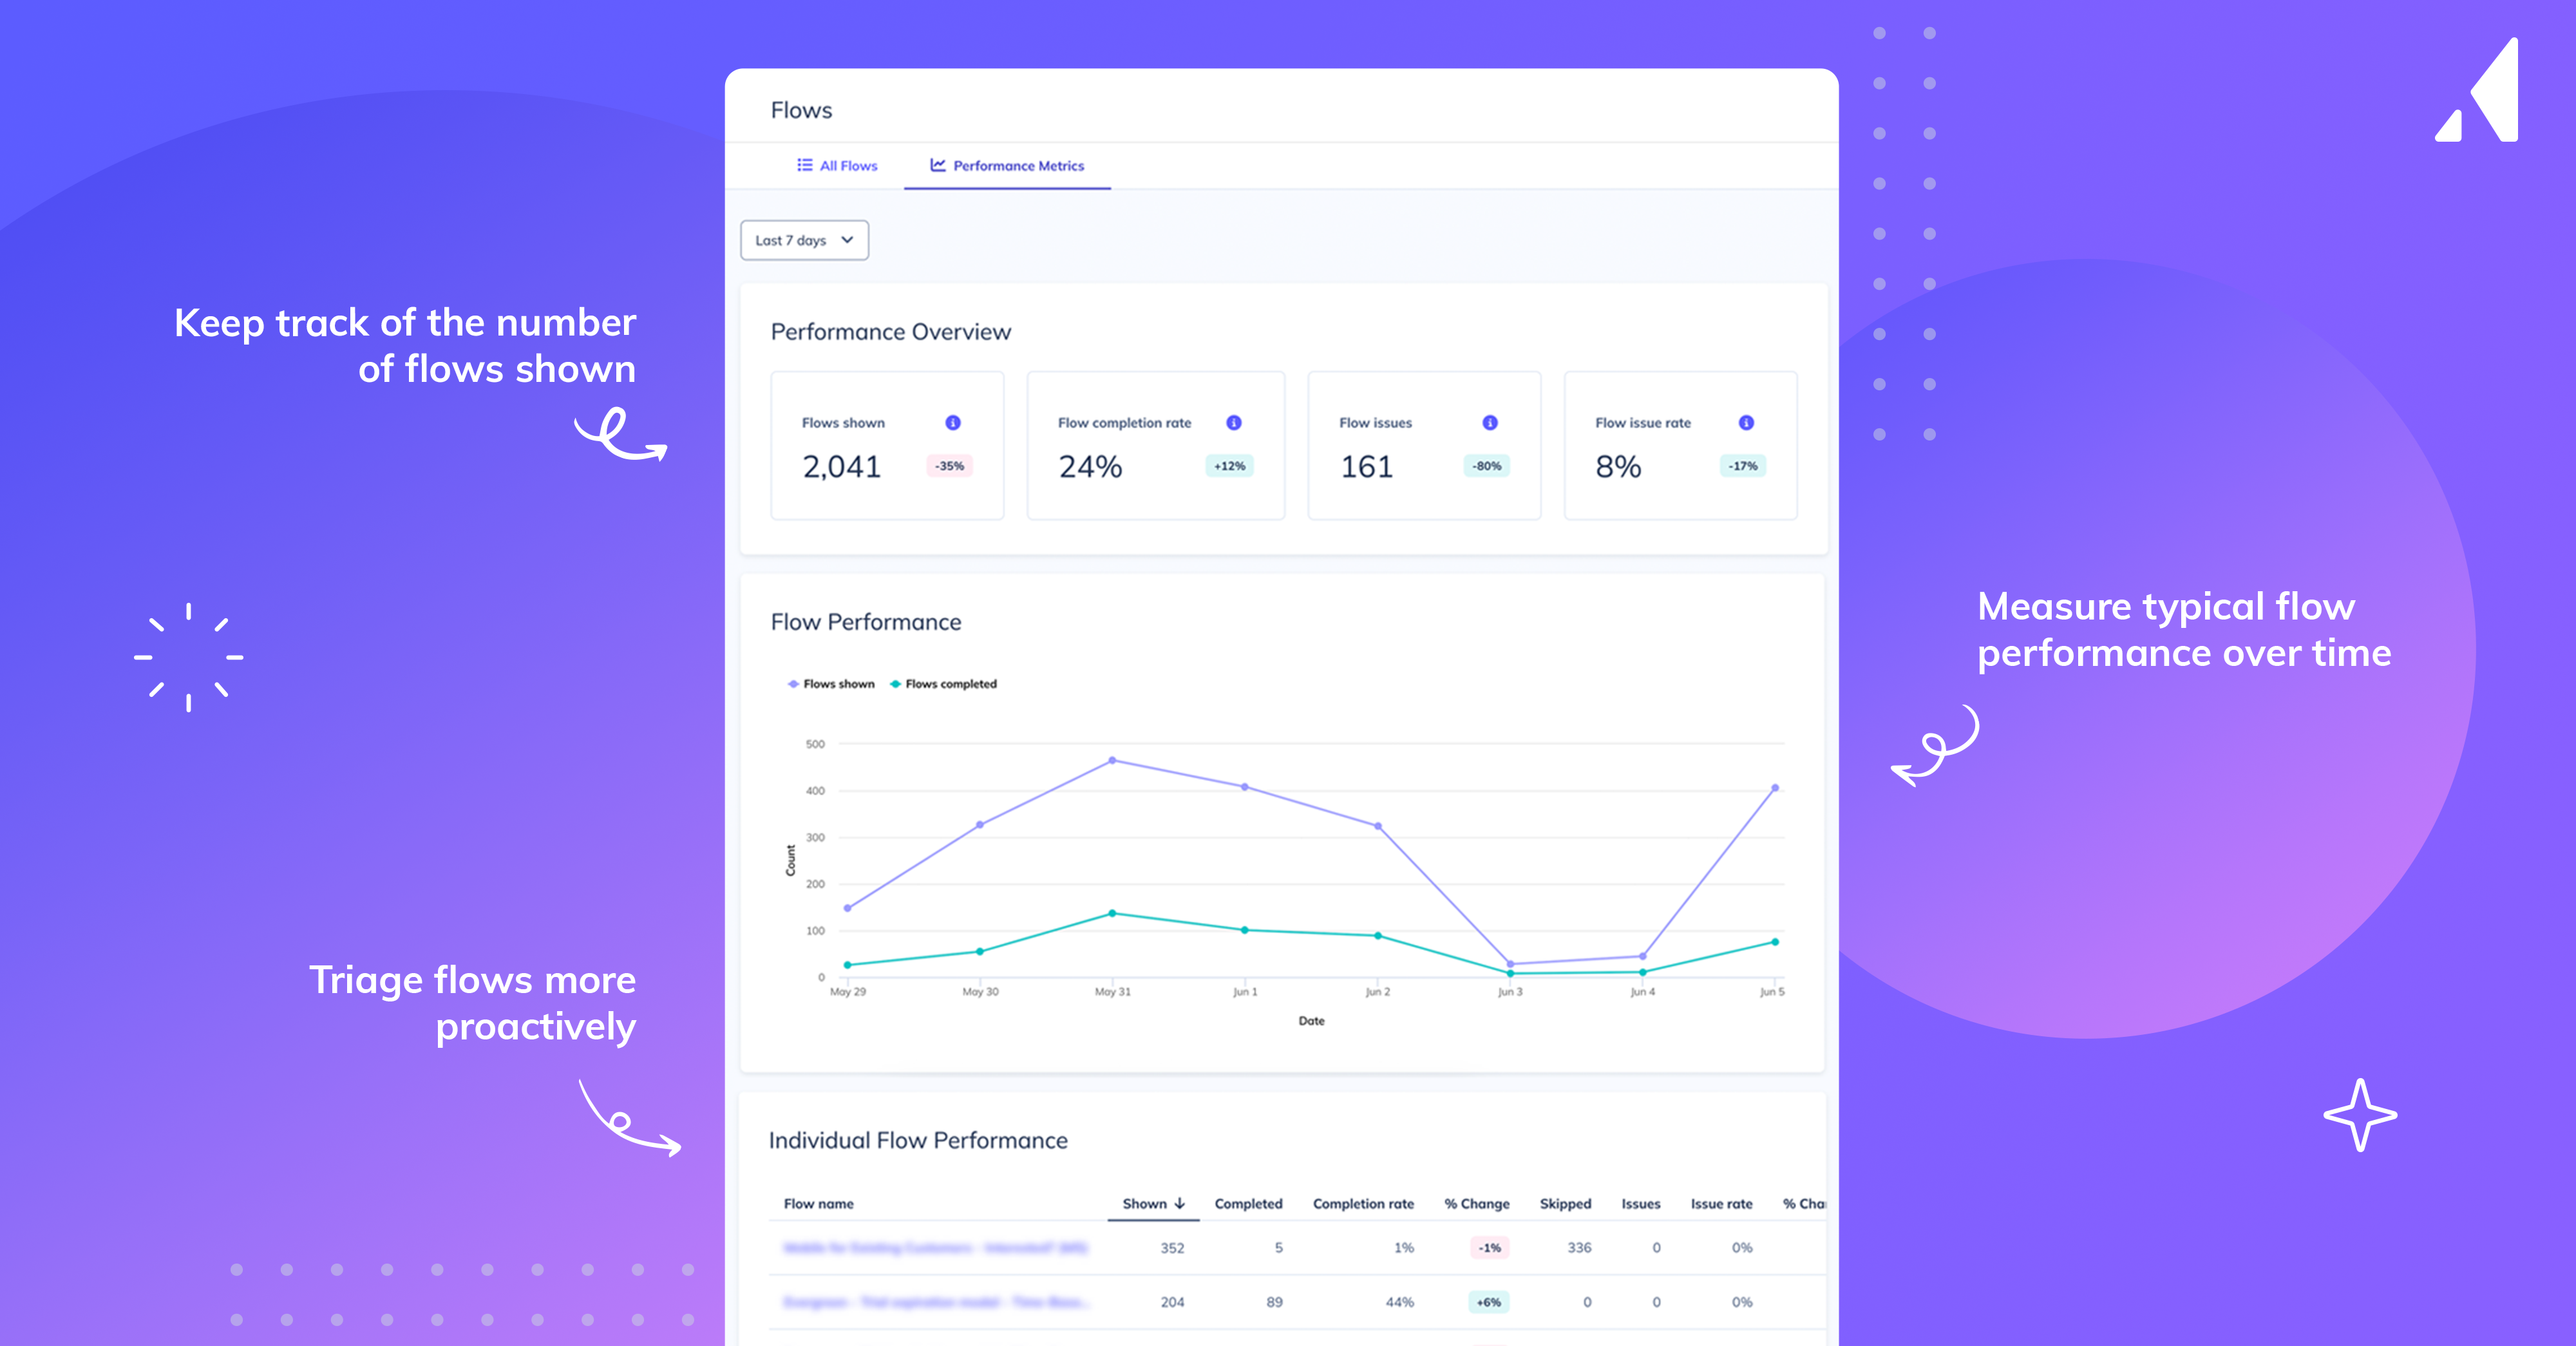Click the 44% completion rate cell
Viewport: 2576px width, 1346px height.
(1400, 1302)
